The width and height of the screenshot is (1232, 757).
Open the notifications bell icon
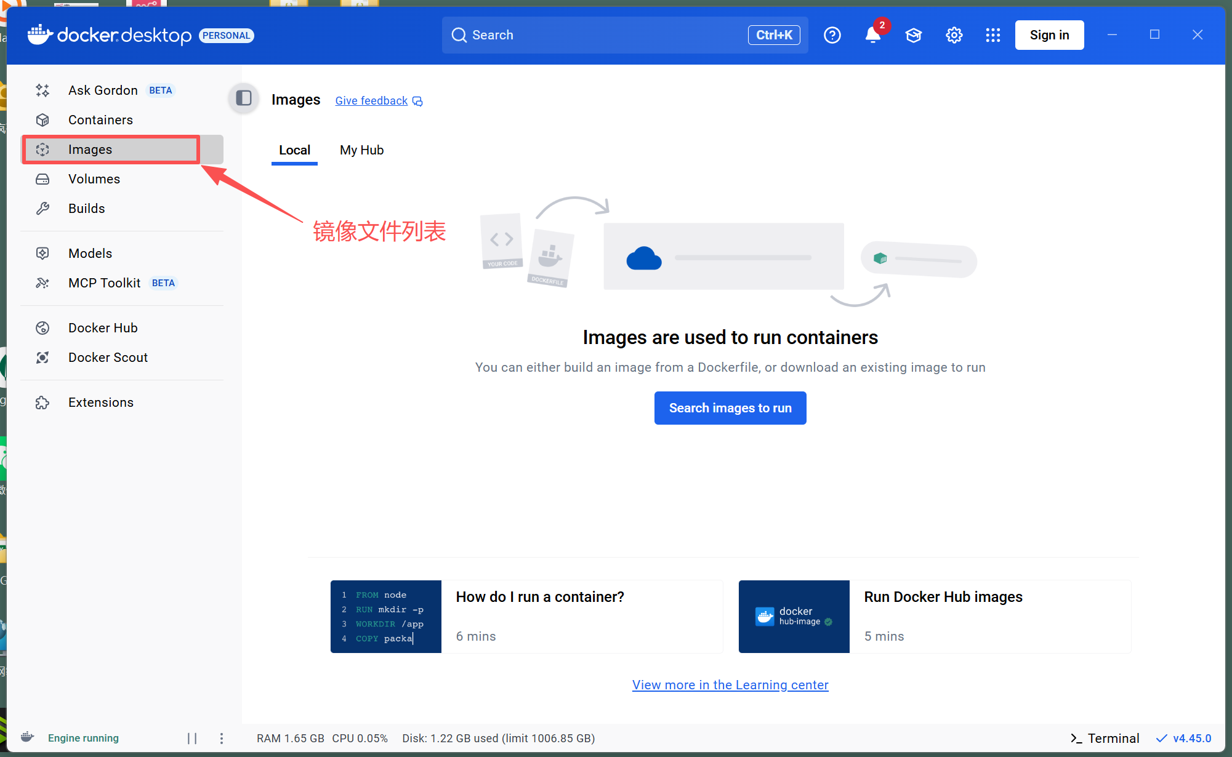pos(872,35)
